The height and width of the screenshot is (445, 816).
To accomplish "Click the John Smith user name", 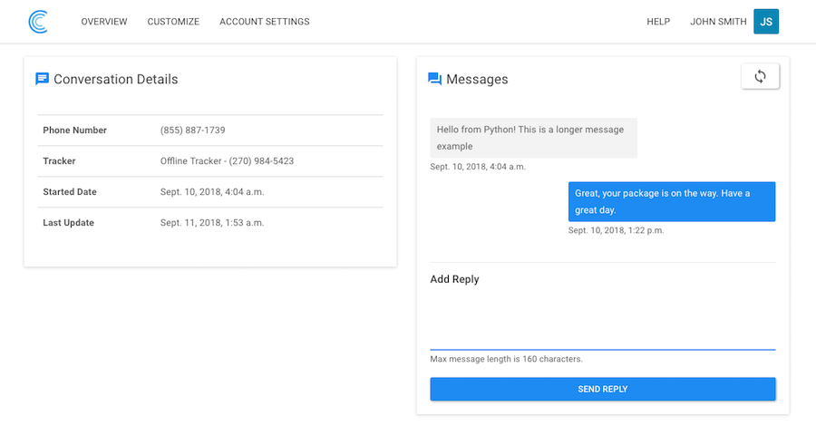I will click(x=718, y=22).
